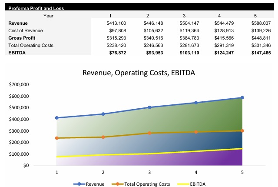Select the Year 1 revenue cell $413,100
278x187 pixels.
(x=116, y=23)
